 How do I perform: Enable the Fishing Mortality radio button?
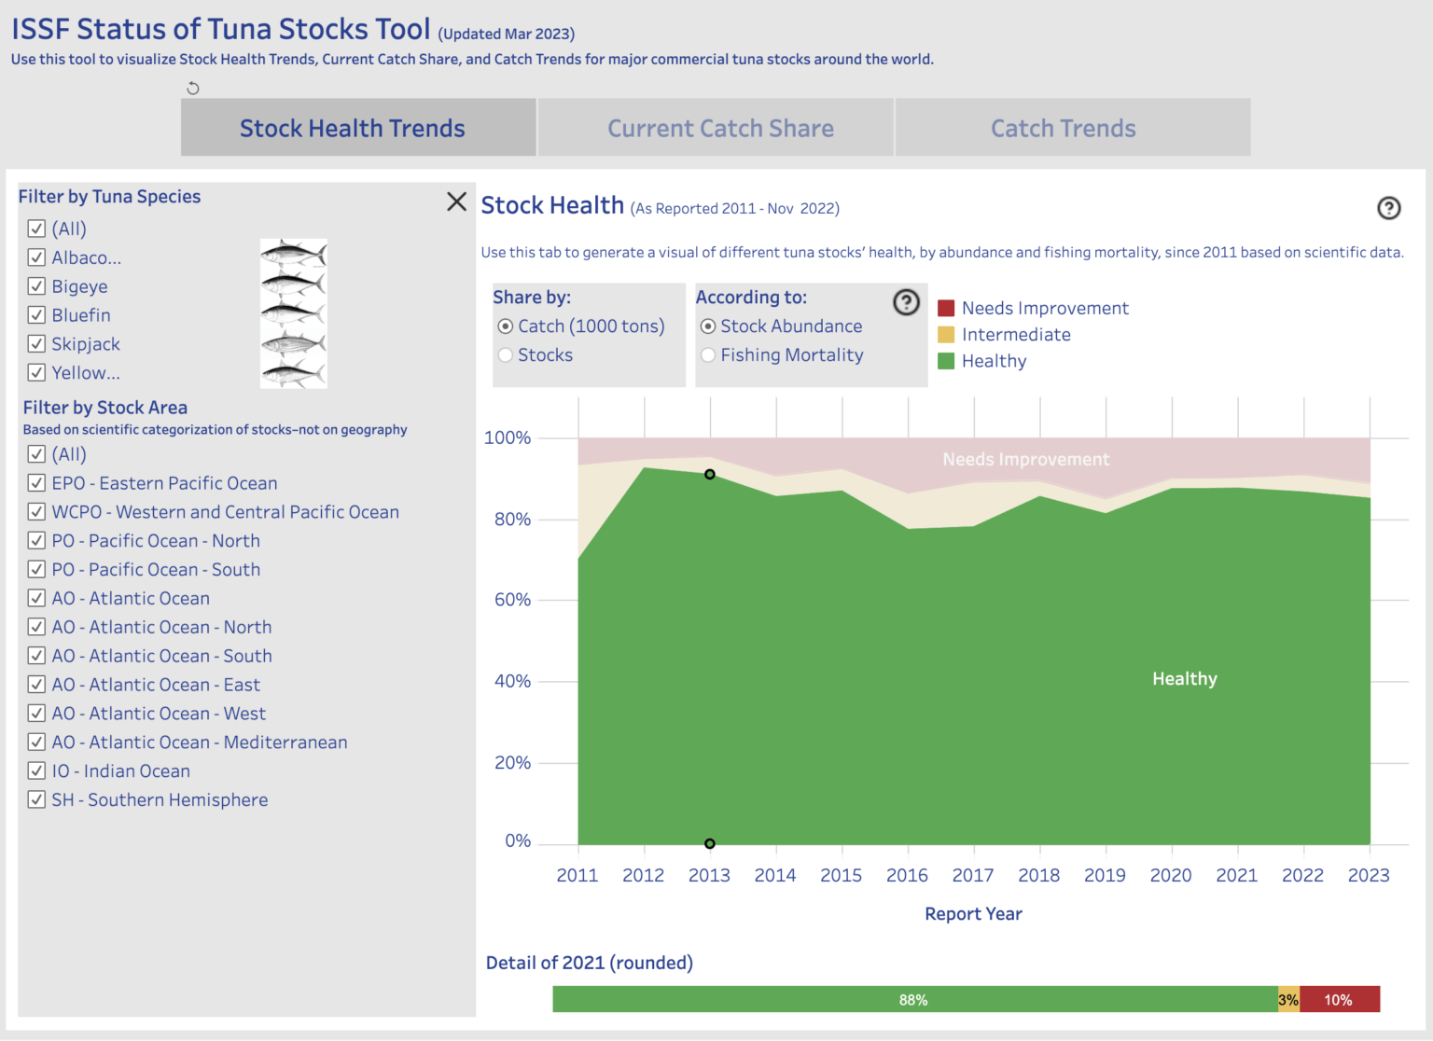(708, 355)
